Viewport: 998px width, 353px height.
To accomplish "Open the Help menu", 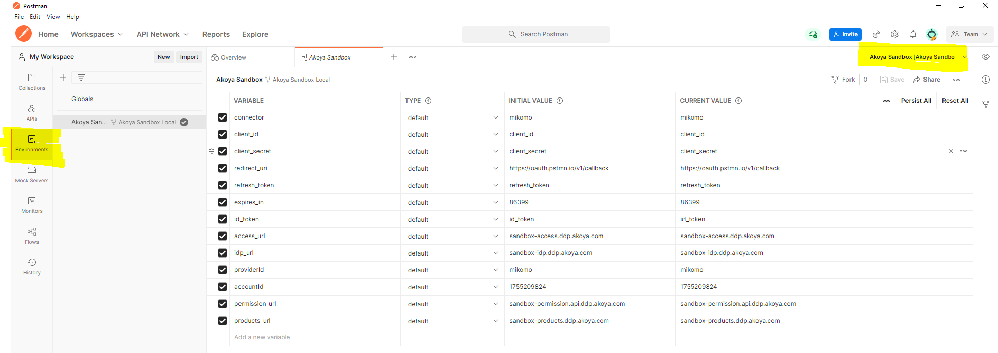I will pyautogui.click(x=72, y=17).
